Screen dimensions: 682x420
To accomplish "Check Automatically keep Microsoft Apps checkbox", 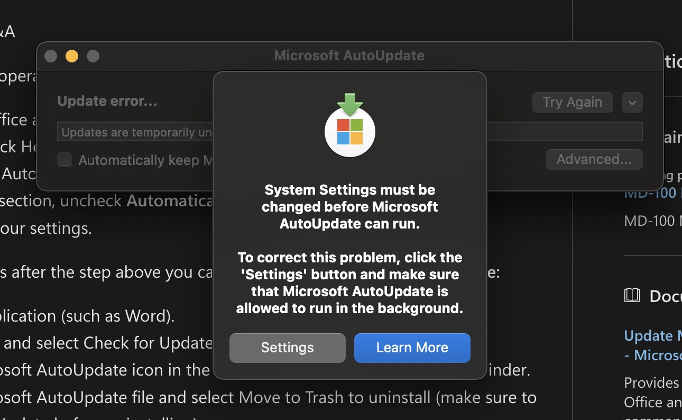I will [64, 159].
